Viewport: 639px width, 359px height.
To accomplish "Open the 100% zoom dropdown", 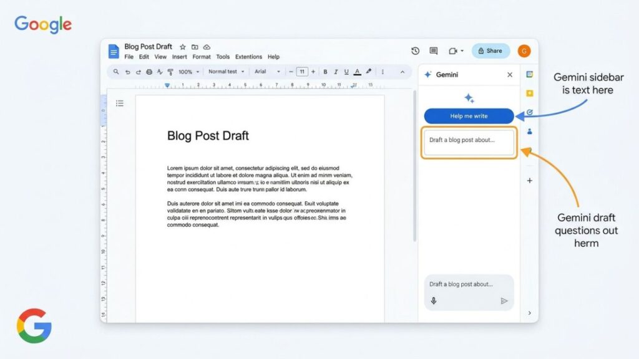I will click(x=188, y=72).
